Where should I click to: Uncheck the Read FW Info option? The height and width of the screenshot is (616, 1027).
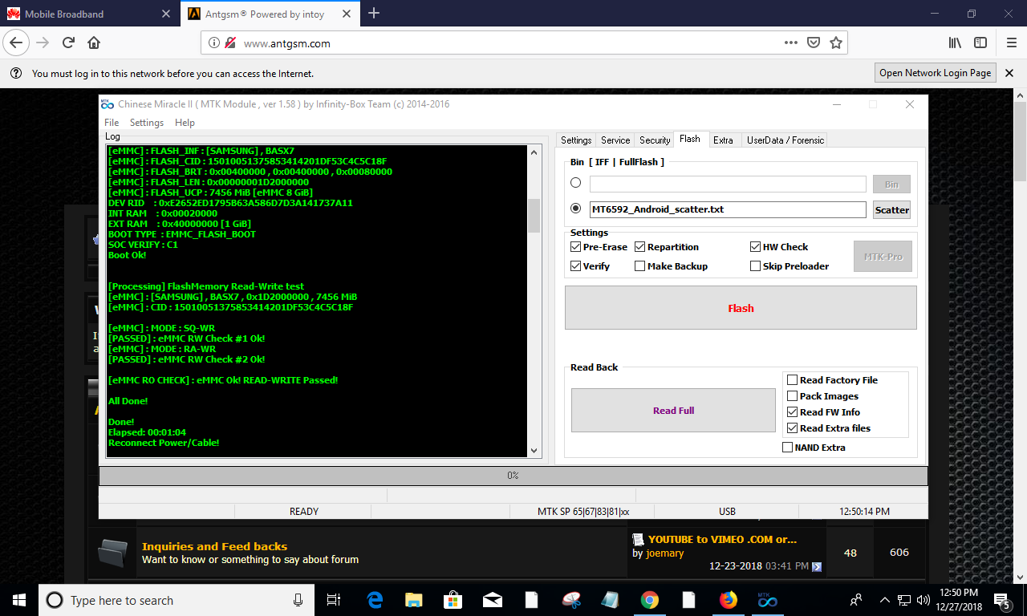pos(793,412)
